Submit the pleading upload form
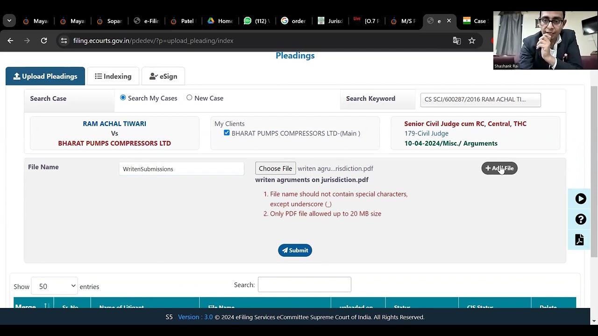 pyautogui.click(x=295, y=250)
